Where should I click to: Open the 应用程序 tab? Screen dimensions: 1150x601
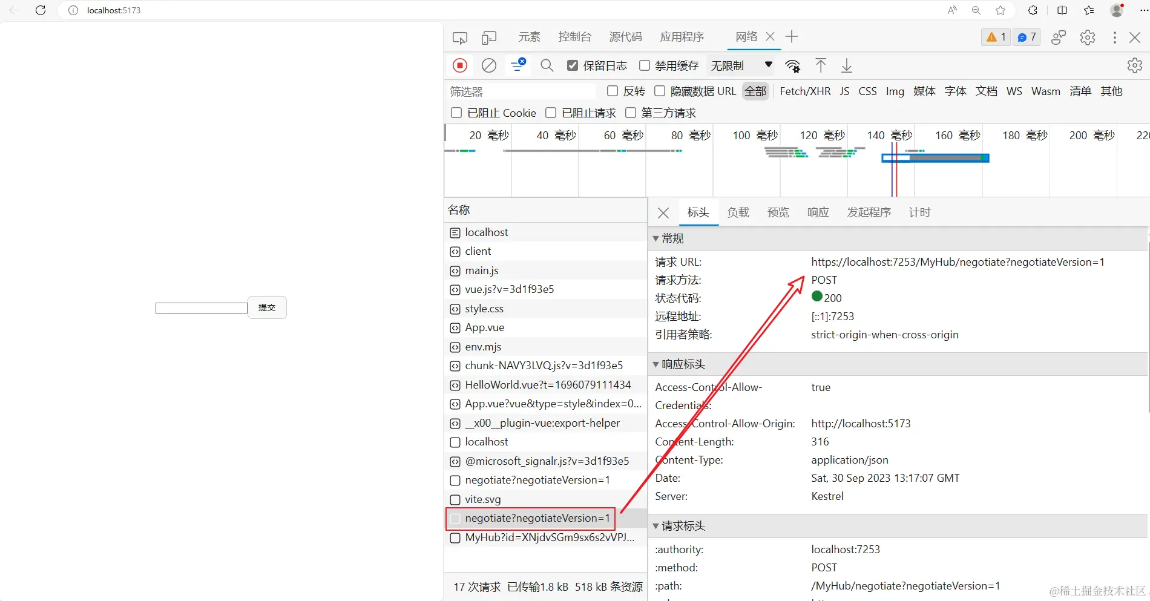coord(682,37)
